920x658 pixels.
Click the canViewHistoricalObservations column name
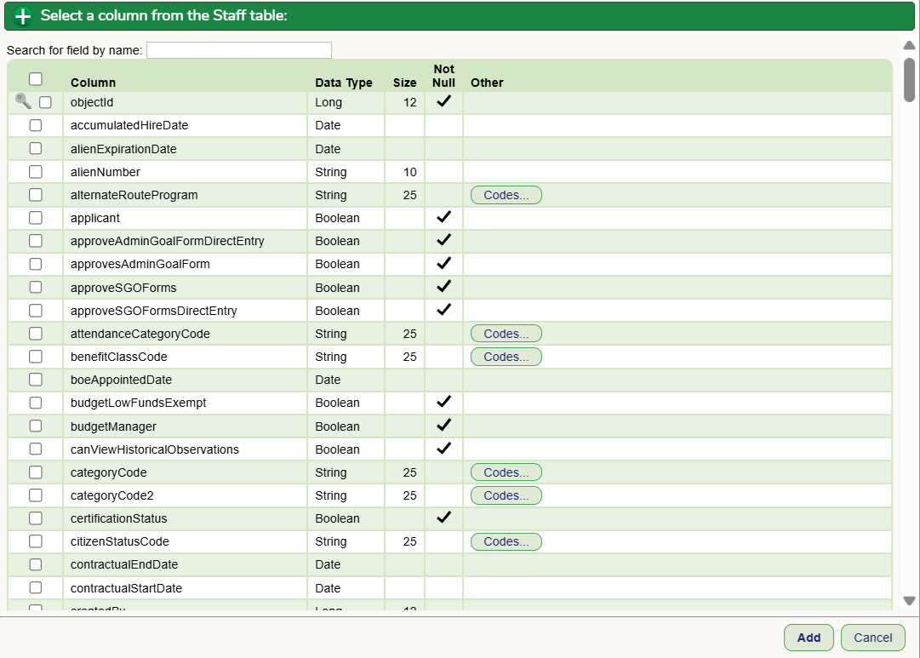click(x=155, y=449)
